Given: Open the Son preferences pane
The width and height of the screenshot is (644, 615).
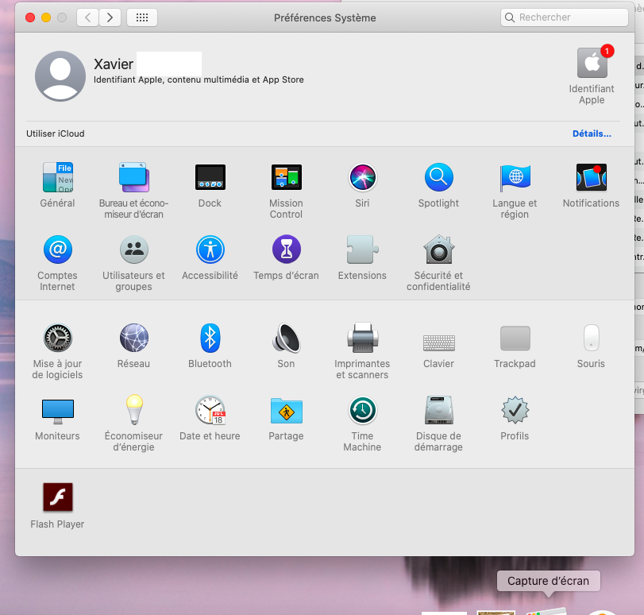Looking at the screenshot, I should pos(287,338).
